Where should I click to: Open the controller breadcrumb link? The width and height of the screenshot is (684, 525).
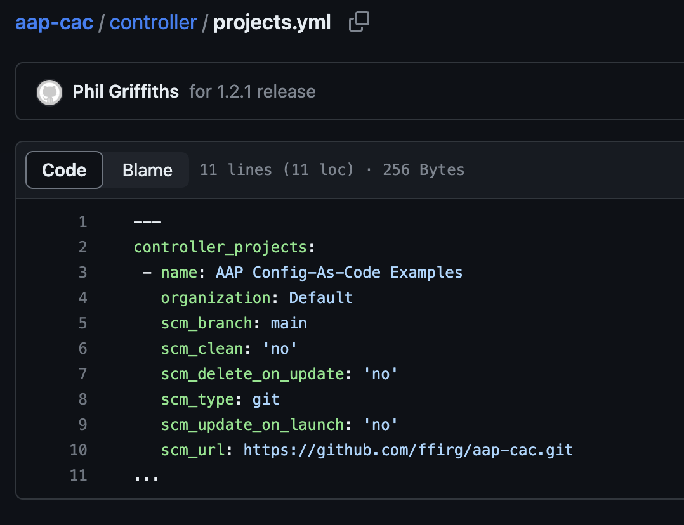pyautogui.click(x=153, y=22)
